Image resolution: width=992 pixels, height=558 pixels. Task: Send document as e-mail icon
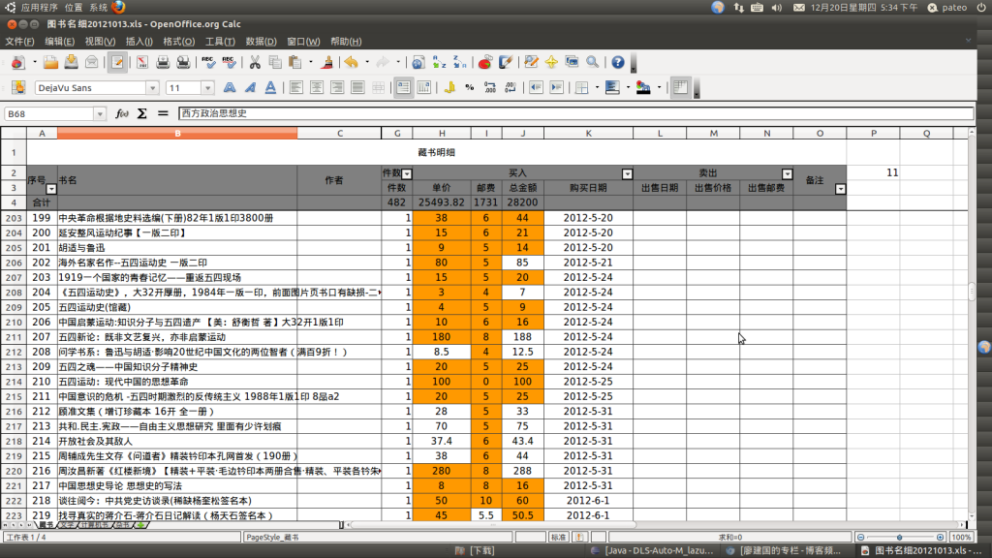92,62
